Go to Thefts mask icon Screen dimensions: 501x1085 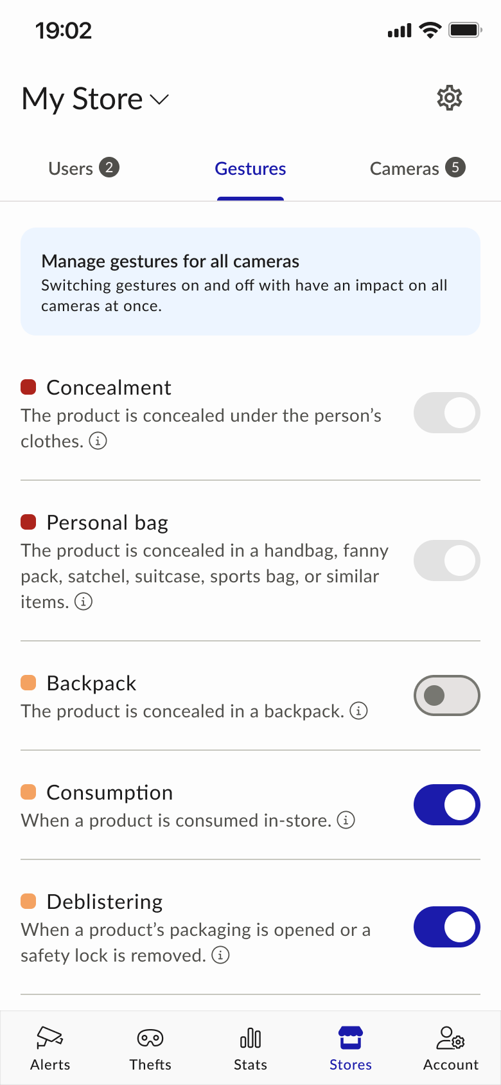[150, 1037]
